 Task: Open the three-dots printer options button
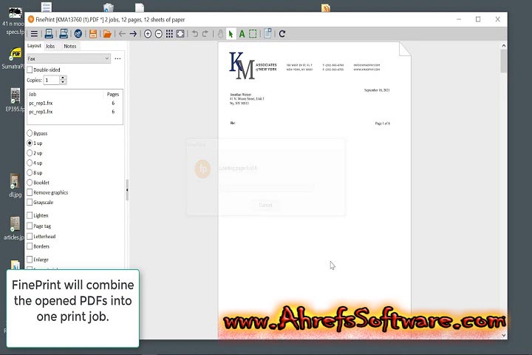coord(117,58)
